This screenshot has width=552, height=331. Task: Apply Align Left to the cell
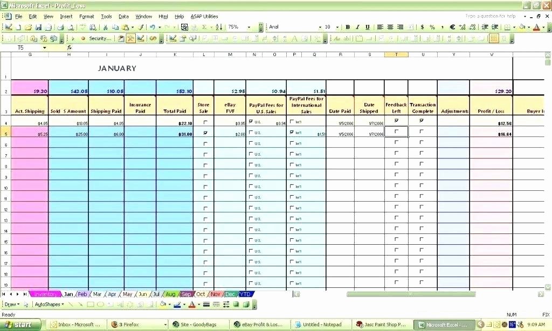click(380, 27)
